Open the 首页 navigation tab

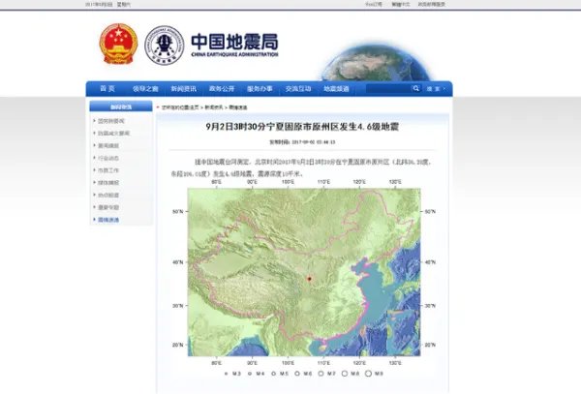107,89
